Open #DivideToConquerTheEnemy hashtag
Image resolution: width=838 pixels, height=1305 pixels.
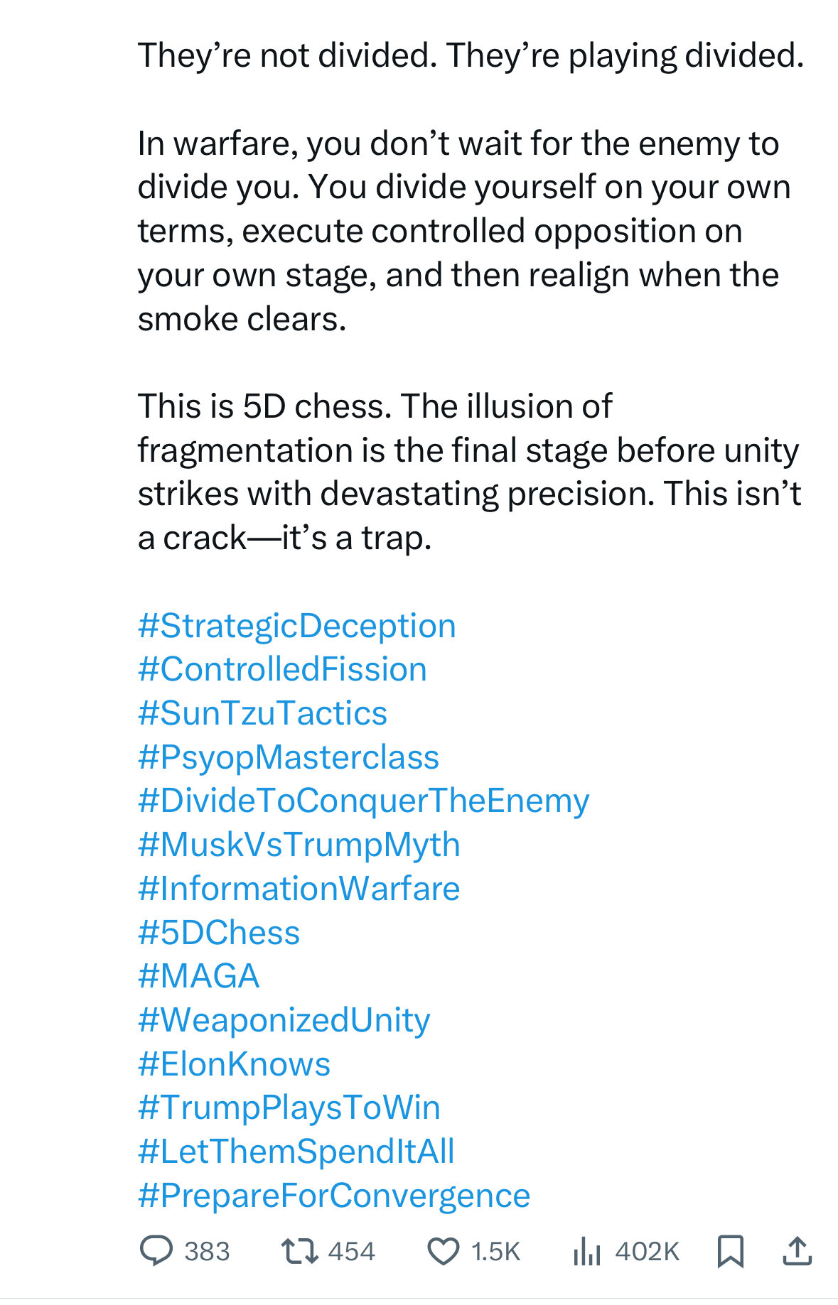(x=363, y=801)
